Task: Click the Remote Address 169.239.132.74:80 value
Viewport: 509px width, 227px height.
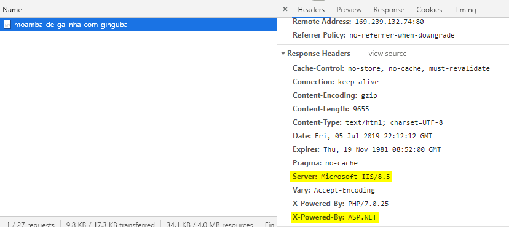Action: click(389, 22)
